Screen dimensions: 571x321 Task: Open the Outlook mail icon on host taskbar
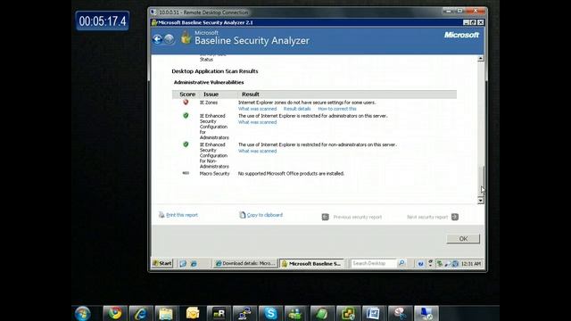point(193,313)
